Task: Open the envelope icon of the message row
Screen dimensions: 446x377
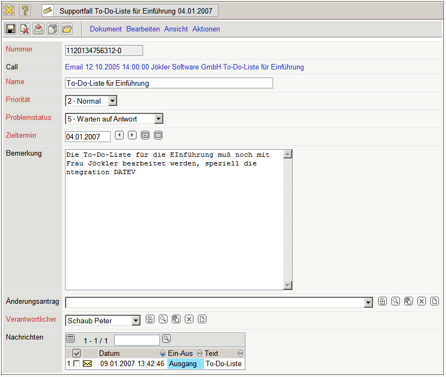Action: (x=87, y=363)
